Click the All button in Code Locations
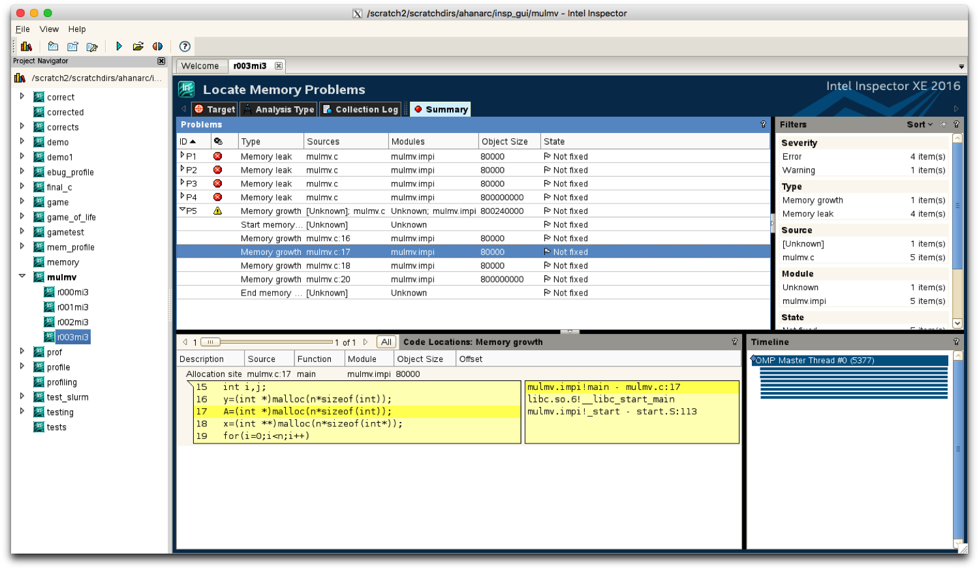 pyautogui.click(x=386, y=341)
